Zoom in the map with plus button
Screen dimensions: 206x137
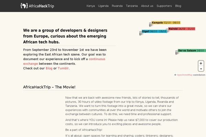[201, 63]
